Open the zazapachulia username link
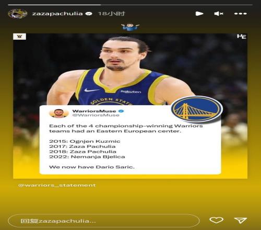This screenshot has width=261, height=230. coord(57,14)
